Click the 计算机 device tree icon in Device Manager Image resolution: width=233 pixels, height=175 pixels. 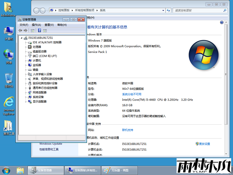[30, 61]
